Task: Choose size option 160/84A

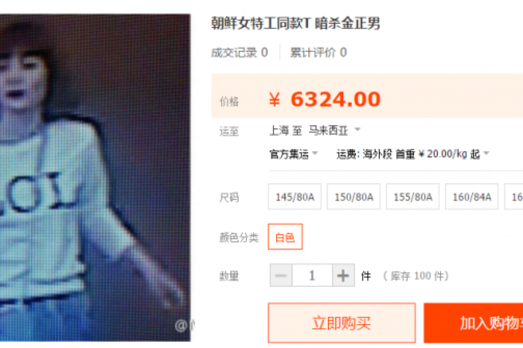Action: pyautogui.click(x=471, y=196)
